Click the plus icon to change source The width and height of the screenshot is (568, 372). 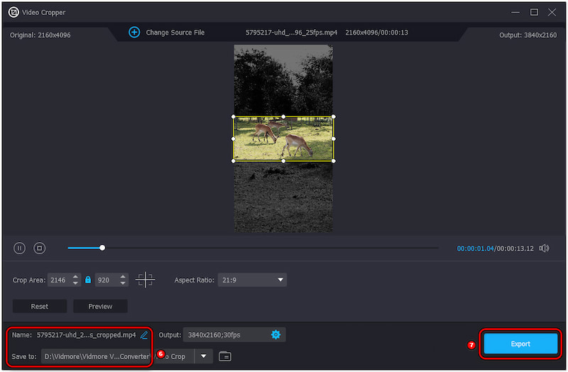pos(134,33)
